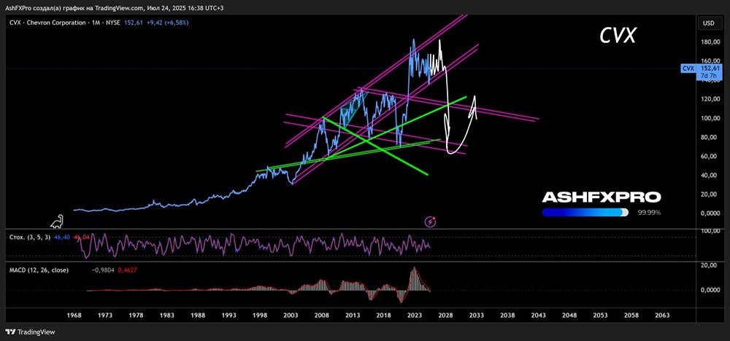Click the 2003 year on time axis

[x=291, y=315]
